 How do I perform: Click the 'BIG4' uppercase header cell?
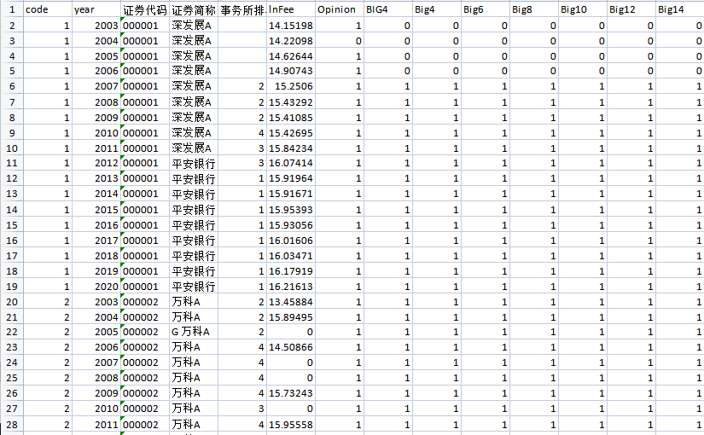point(387,9)
